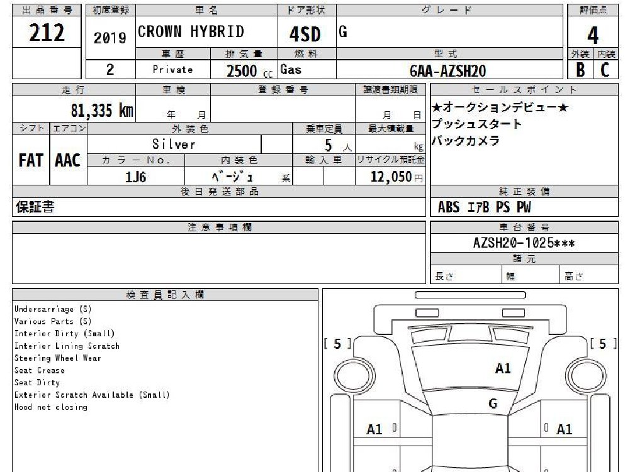Viewport: 630px width, 472px height.
Task: Select header 純正装備
Action: point(524,192)
